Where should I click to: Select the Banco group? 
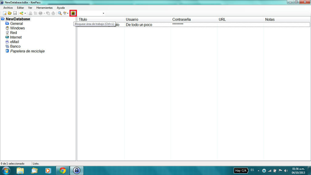click(x=15, y=46)
